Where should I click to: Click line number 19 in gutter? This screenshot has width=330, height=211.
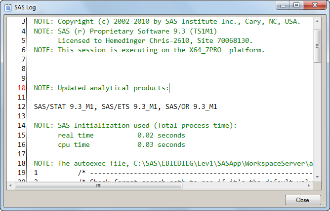[x=21, y=173]
